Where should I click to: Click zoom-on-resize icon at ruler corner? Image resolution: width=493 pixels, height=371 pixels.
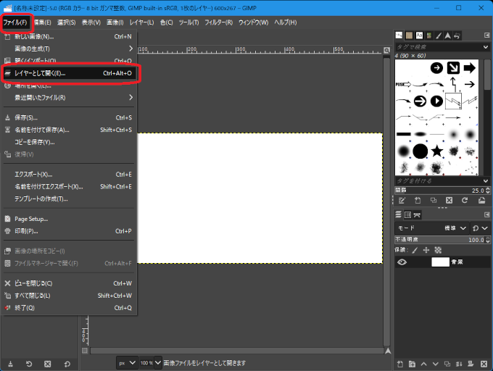pos(386,50)
